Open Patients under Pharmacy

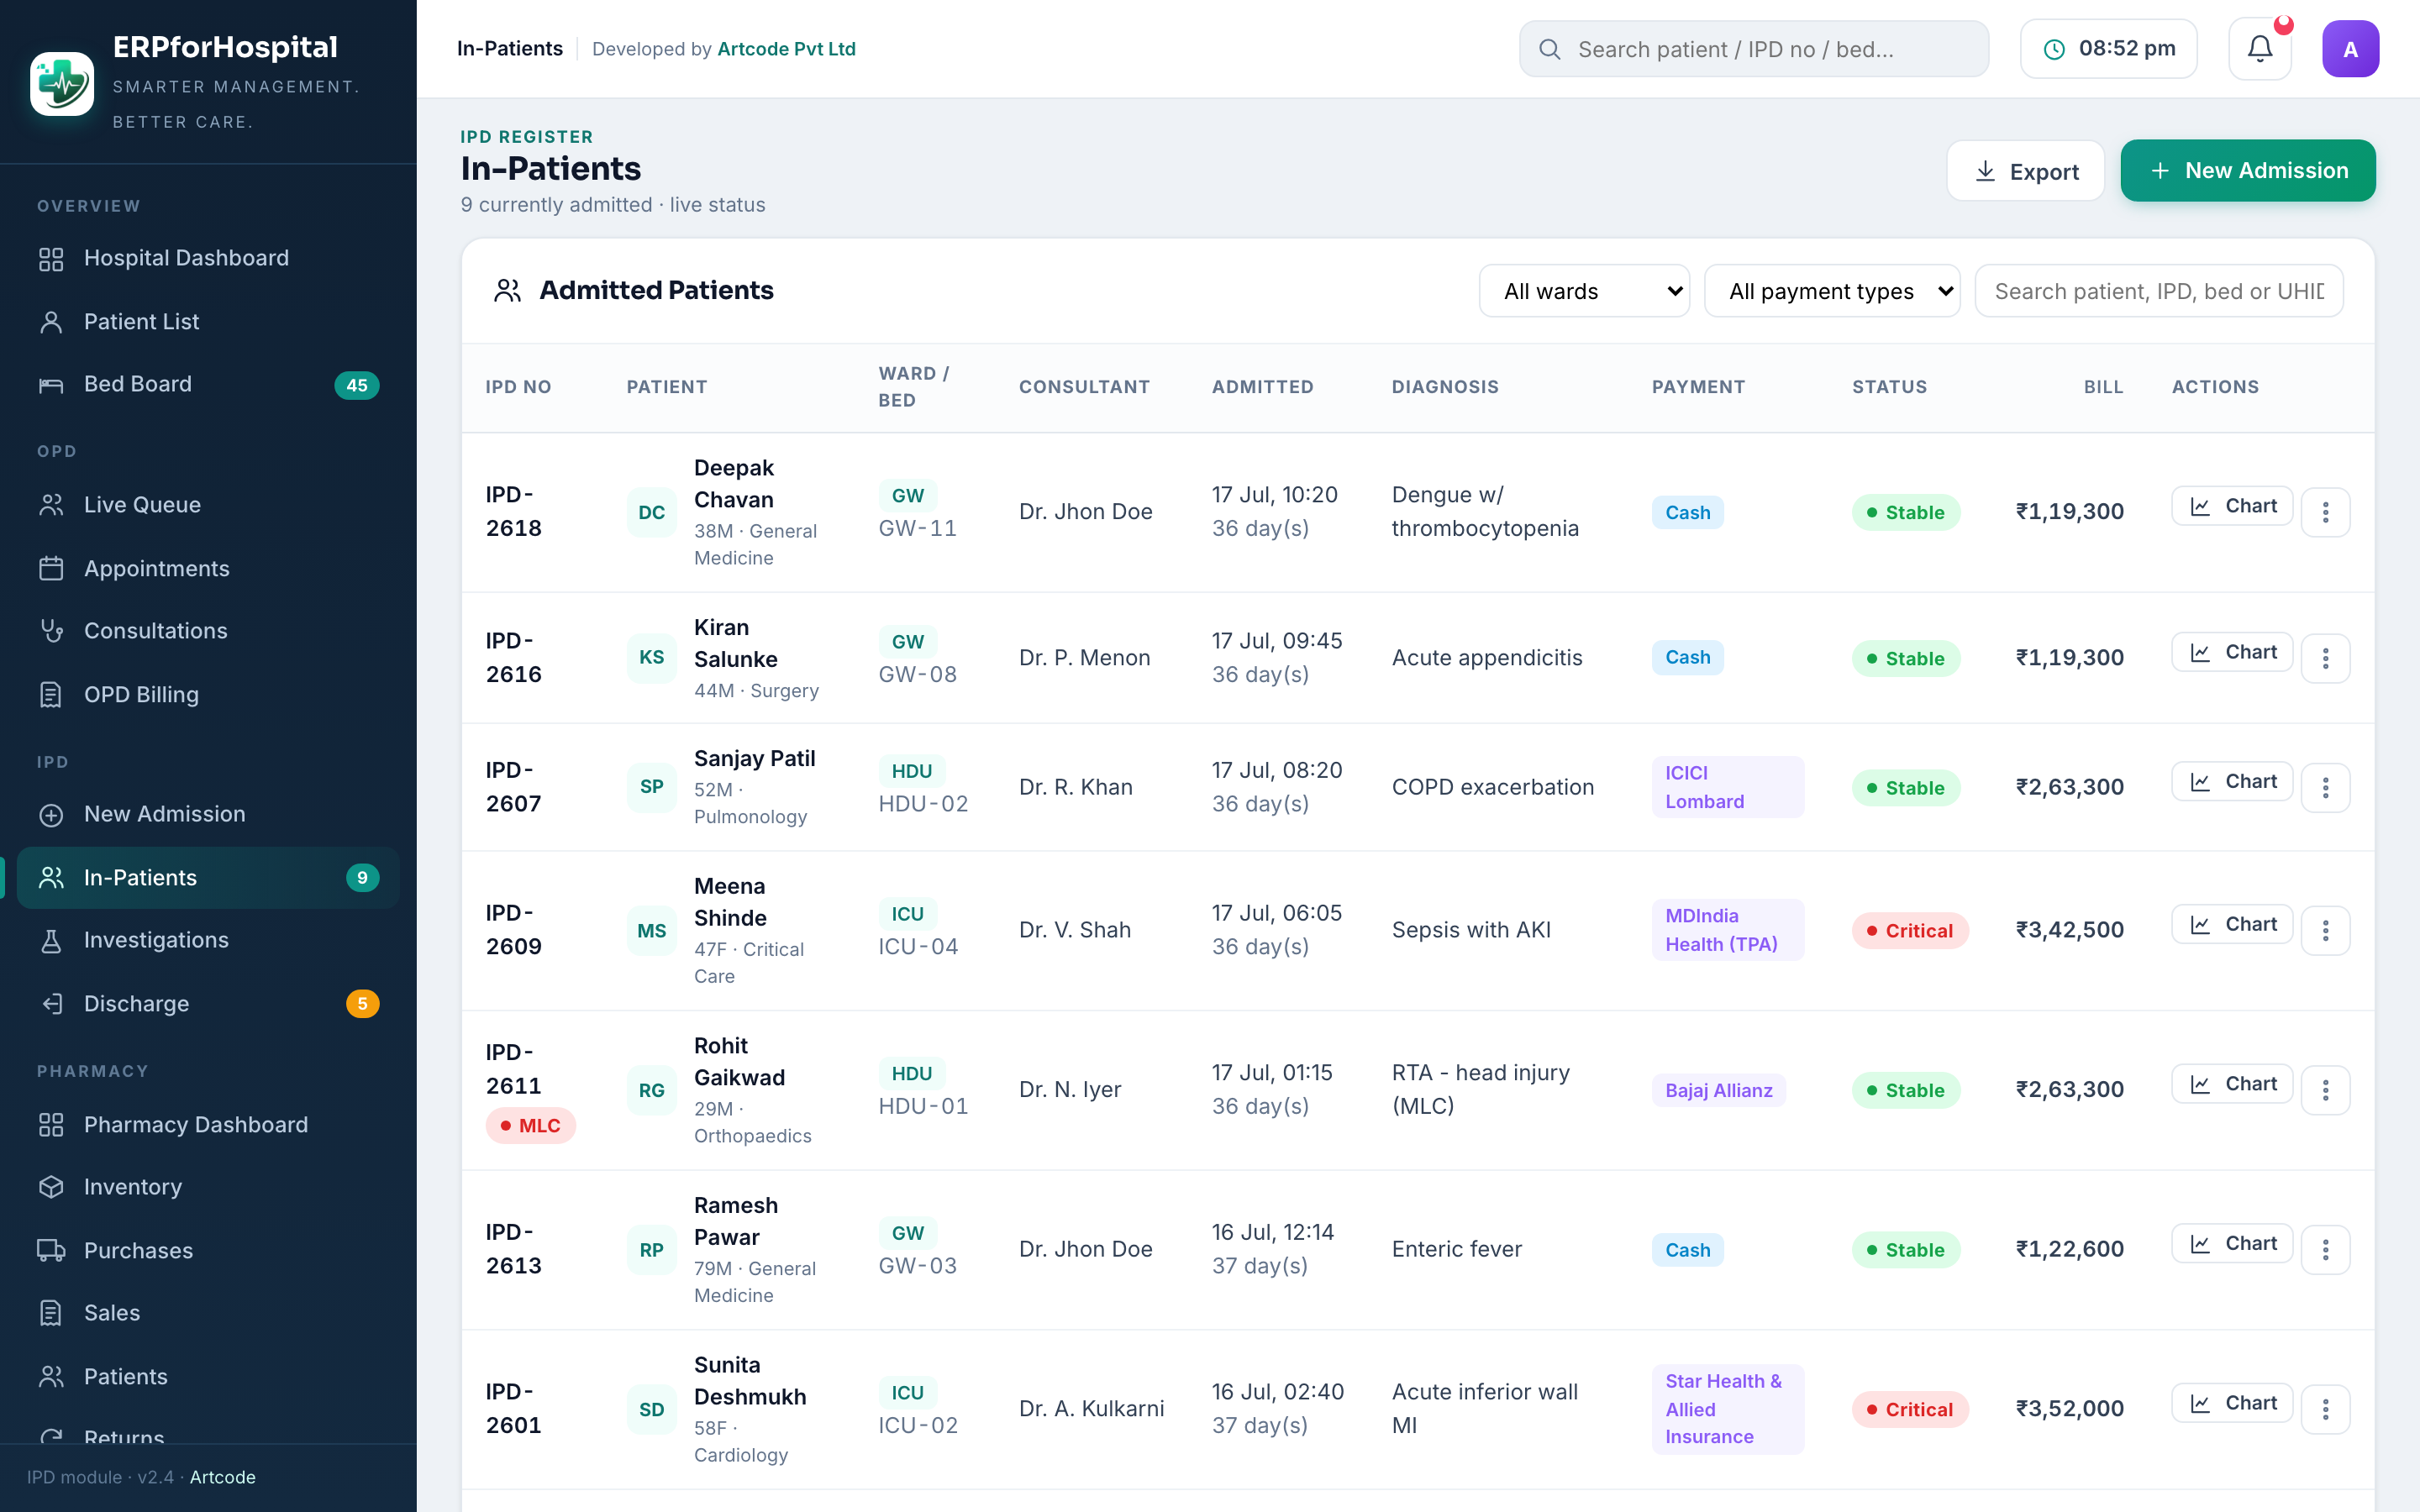(x=208, y=1377)
